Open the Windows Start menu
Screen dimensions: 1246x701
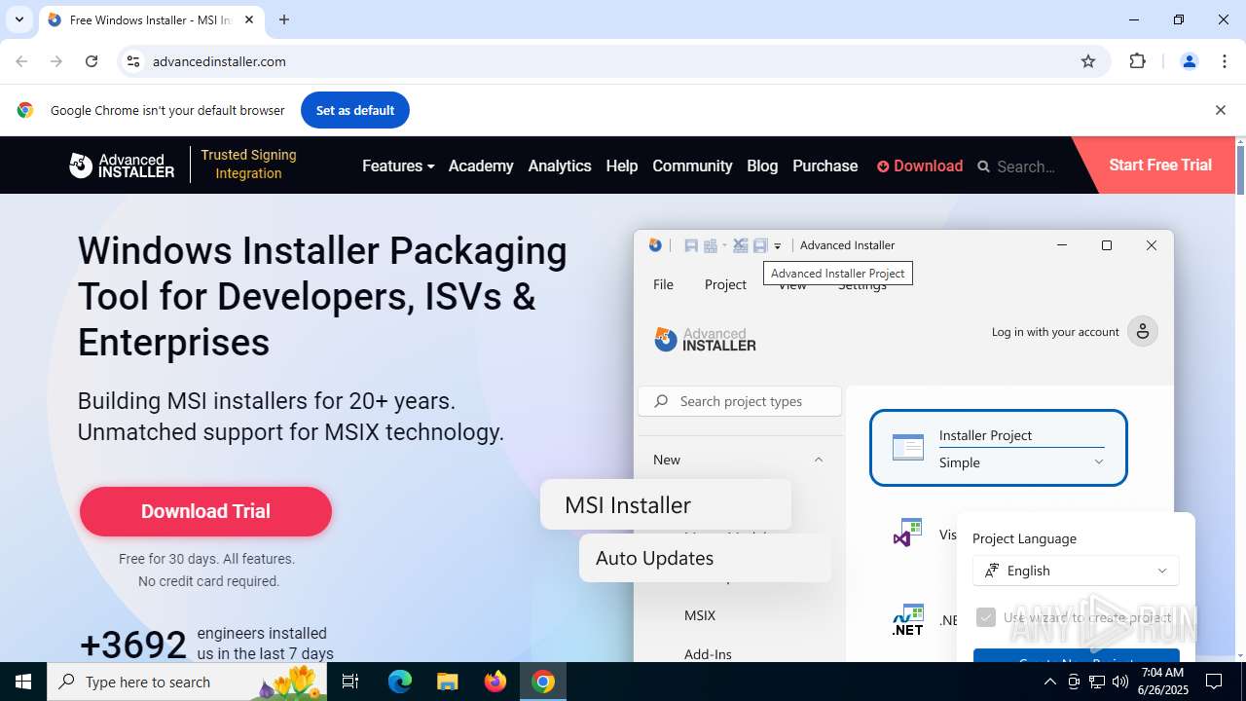pos(23,682)
